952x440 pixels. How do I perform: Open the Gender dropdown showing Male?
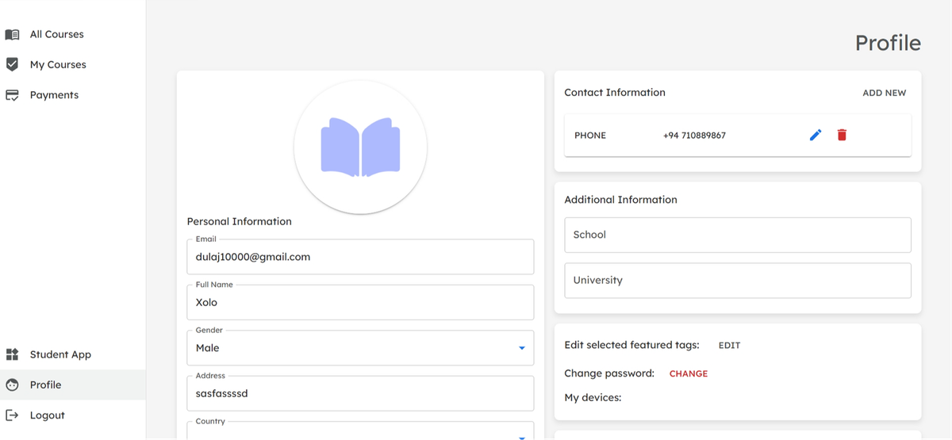[x=360, y=348]
